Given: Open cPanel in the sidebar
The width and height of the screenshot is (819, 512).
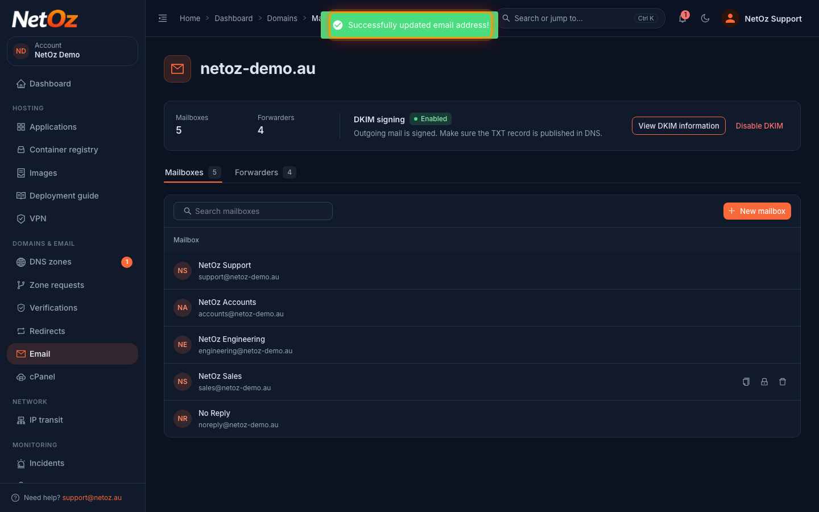Looking at the screenshot, I should point(72,377).
